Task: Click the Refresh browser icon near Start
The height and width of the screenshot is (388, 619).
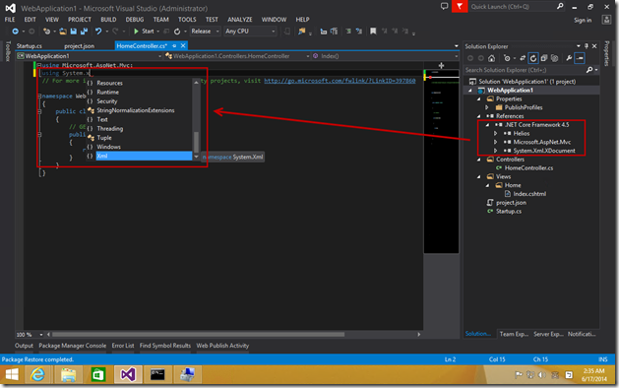Action: (177, 32)
